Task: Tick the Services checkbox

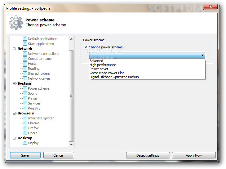Action: tap(25, 103)
